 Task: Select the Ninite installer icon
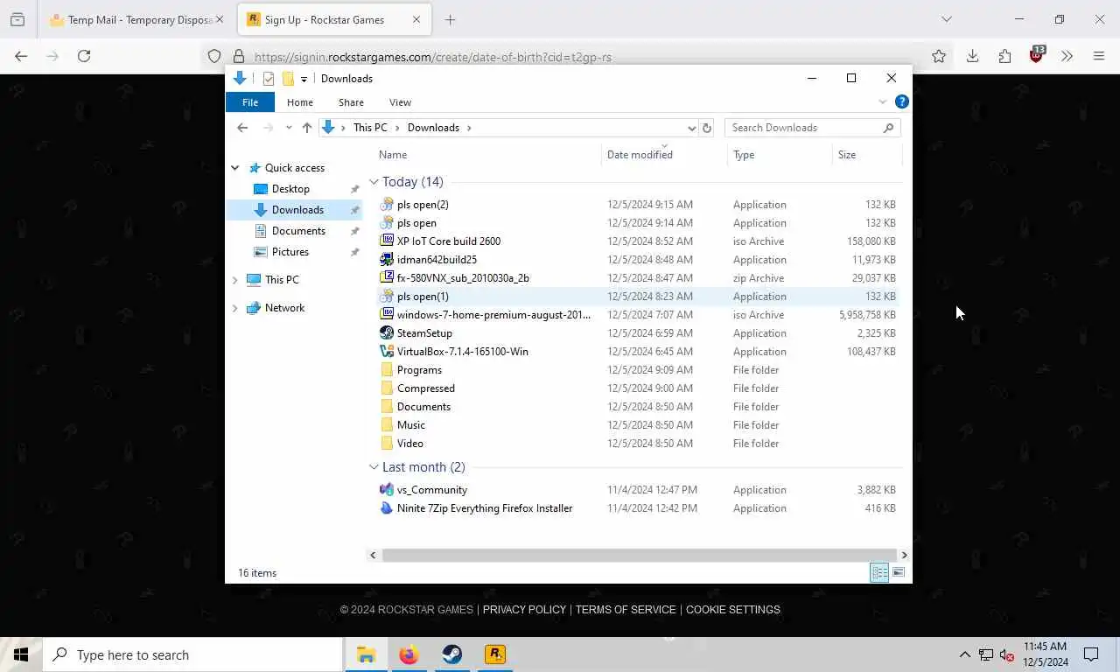(x=387, y=508)
